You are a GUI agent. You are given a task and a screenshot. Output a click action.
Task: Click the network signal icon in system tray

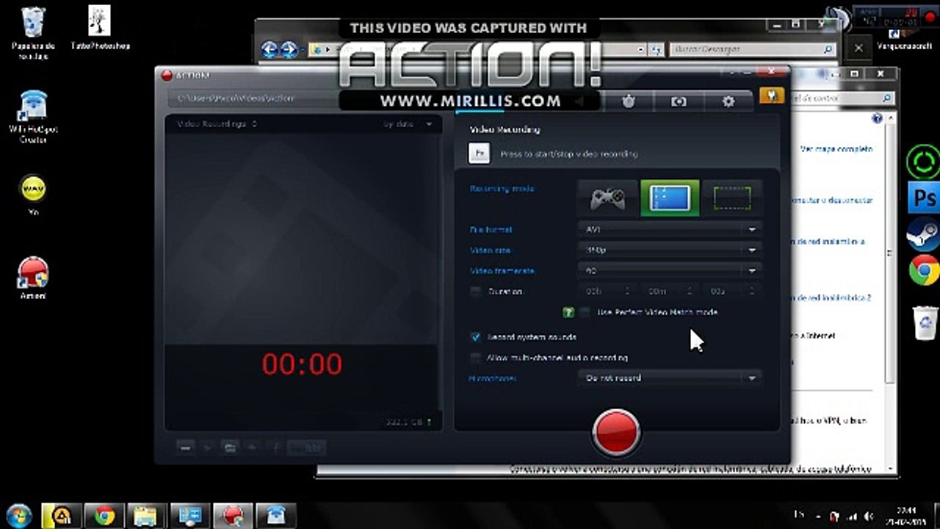point(851,516)
